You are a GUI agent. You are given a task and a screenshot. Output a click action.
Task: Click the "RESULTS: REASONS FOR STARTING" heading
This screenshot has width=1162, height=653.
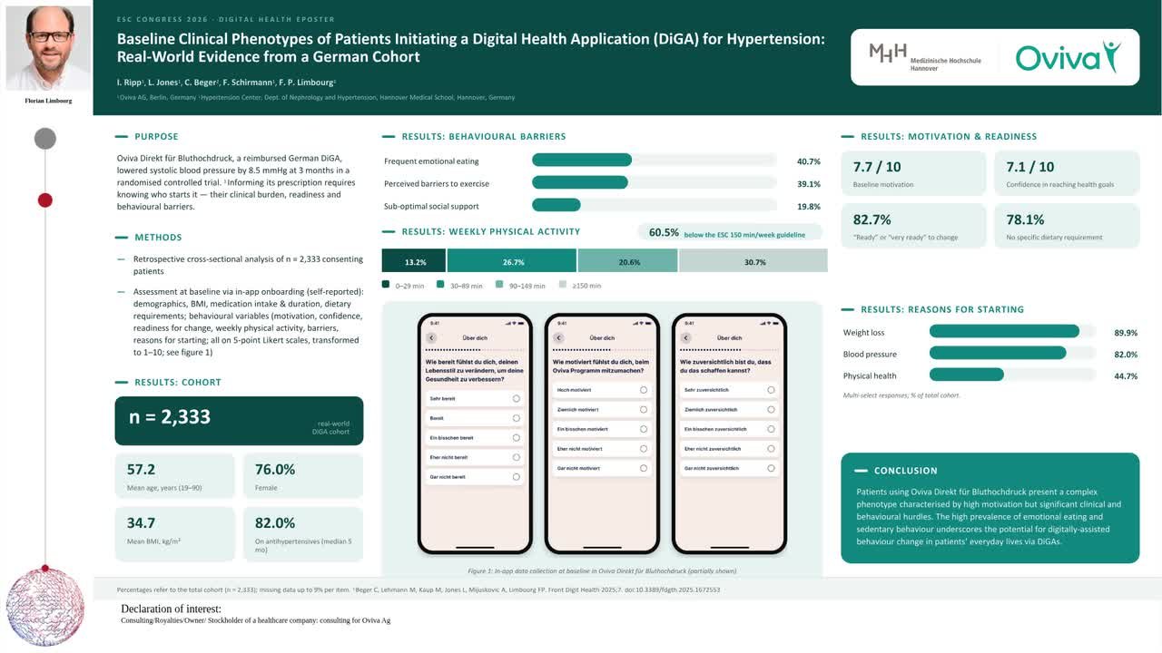pyautogui.click(x=942, y=309)
